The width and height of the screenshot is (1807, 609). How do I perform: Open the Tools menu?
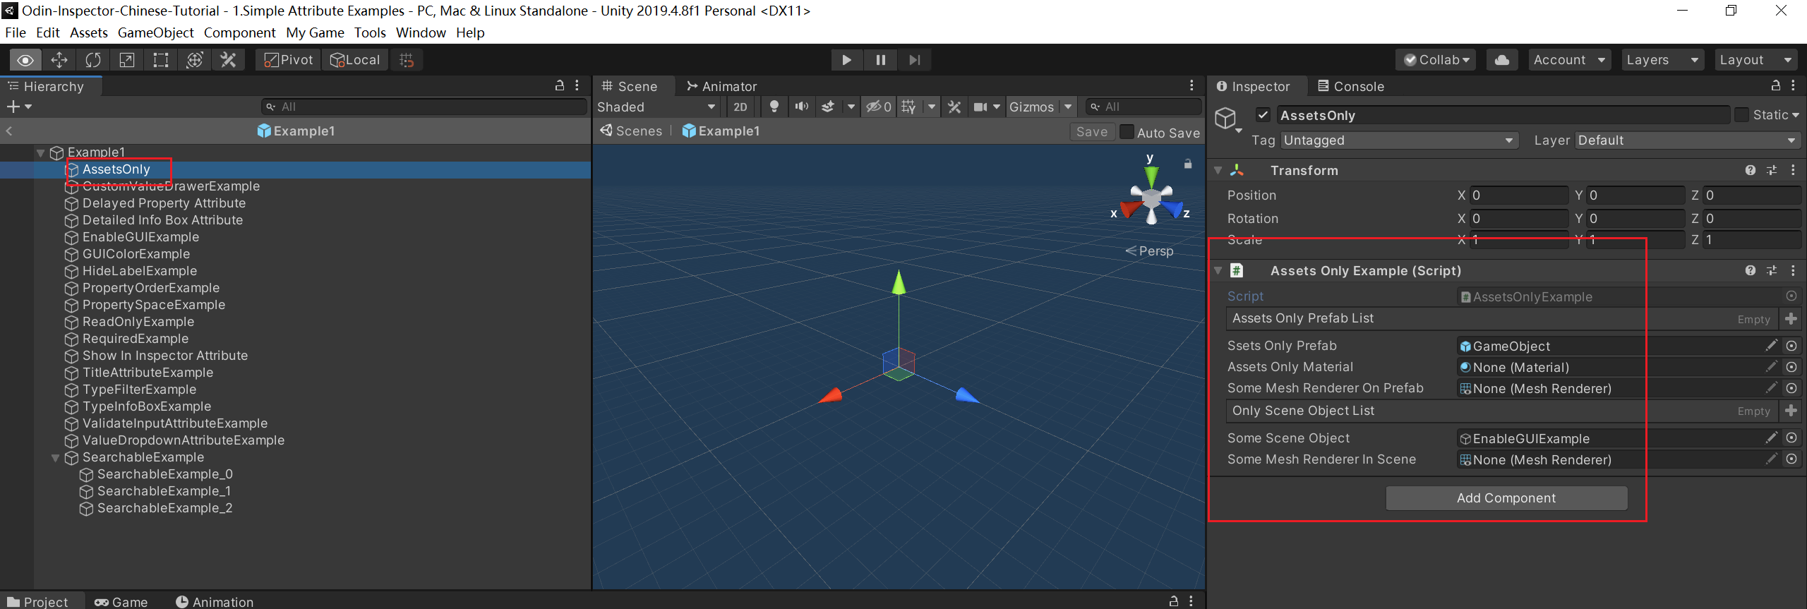coord(370,32)
